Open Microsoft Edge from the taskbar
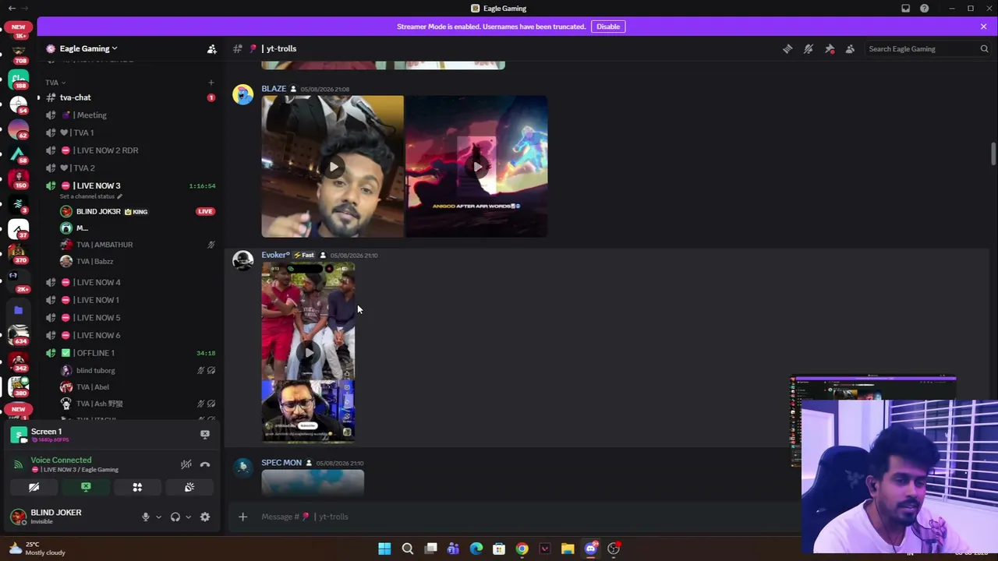 476,549
